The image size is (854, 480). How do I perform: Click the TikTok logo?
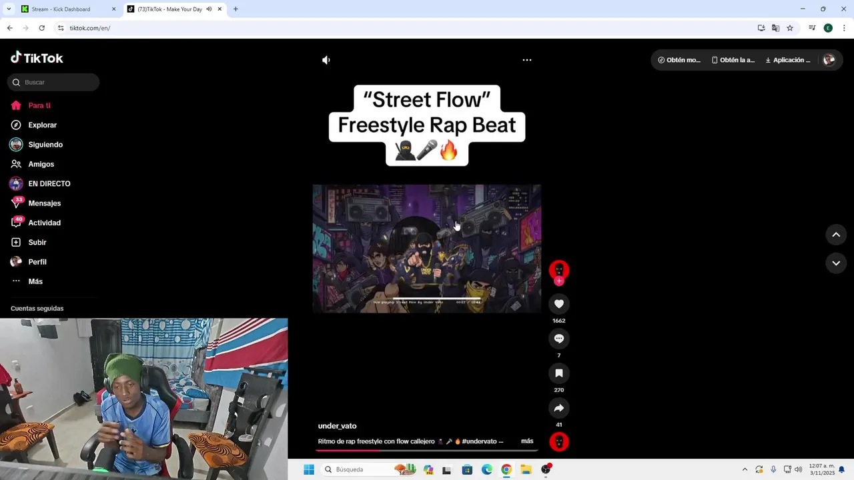click(x=37, y=58)
